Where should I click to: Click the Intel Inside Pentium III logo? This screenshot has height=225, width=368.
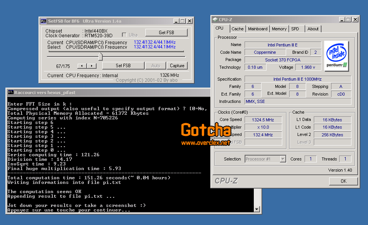click(x=336, y=56)
